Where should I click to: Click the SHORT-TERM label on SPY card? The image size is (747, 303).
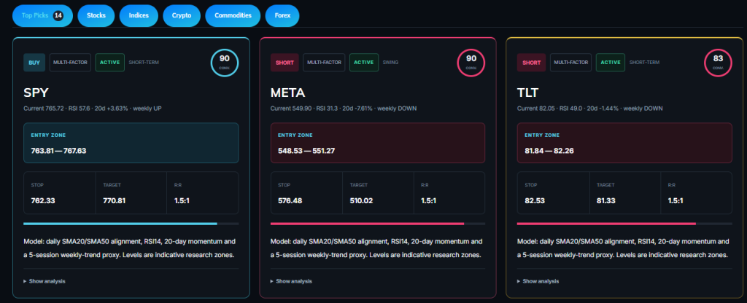144,63
